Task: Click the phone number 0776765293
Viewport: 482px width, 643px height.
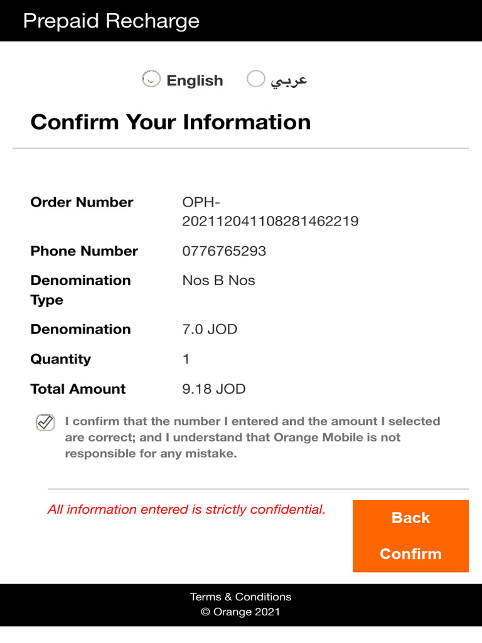Action: (224, 251)
